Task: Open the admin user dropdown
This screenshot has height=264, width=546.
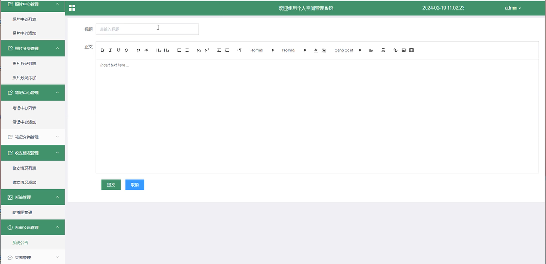Action: pyautogui.click(x=513, y=8)
